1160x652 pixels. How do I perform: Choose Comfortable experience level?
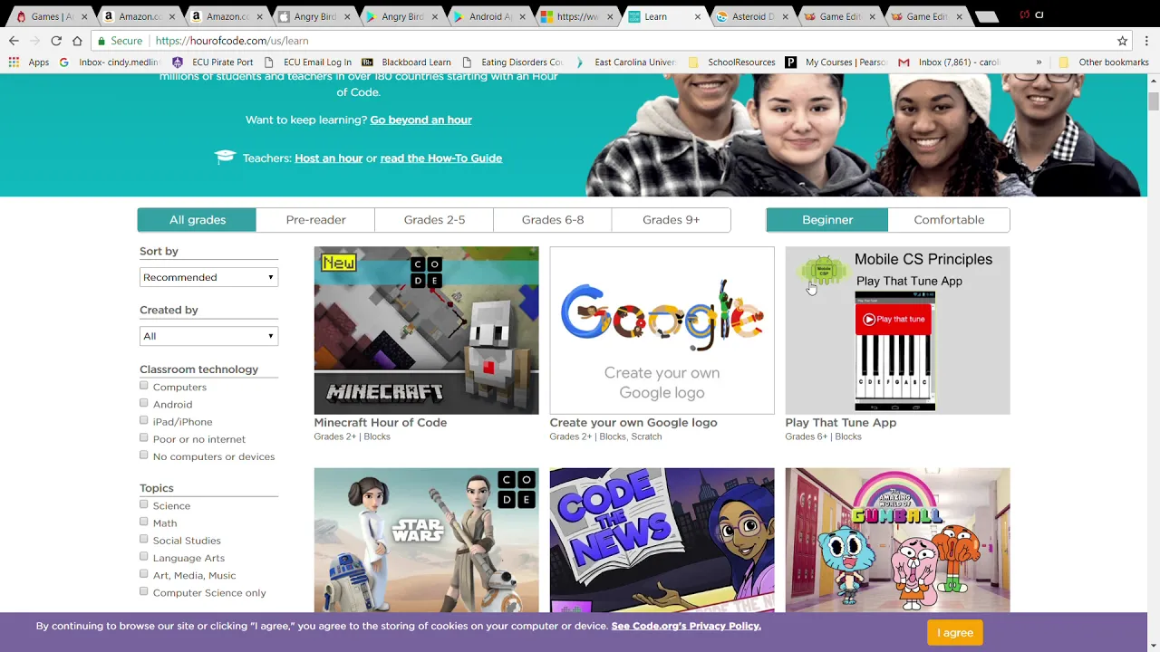[x=949, y=220]
